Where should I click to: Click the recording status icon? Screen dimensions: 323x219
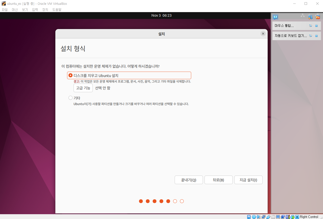[x=283, y=217]
